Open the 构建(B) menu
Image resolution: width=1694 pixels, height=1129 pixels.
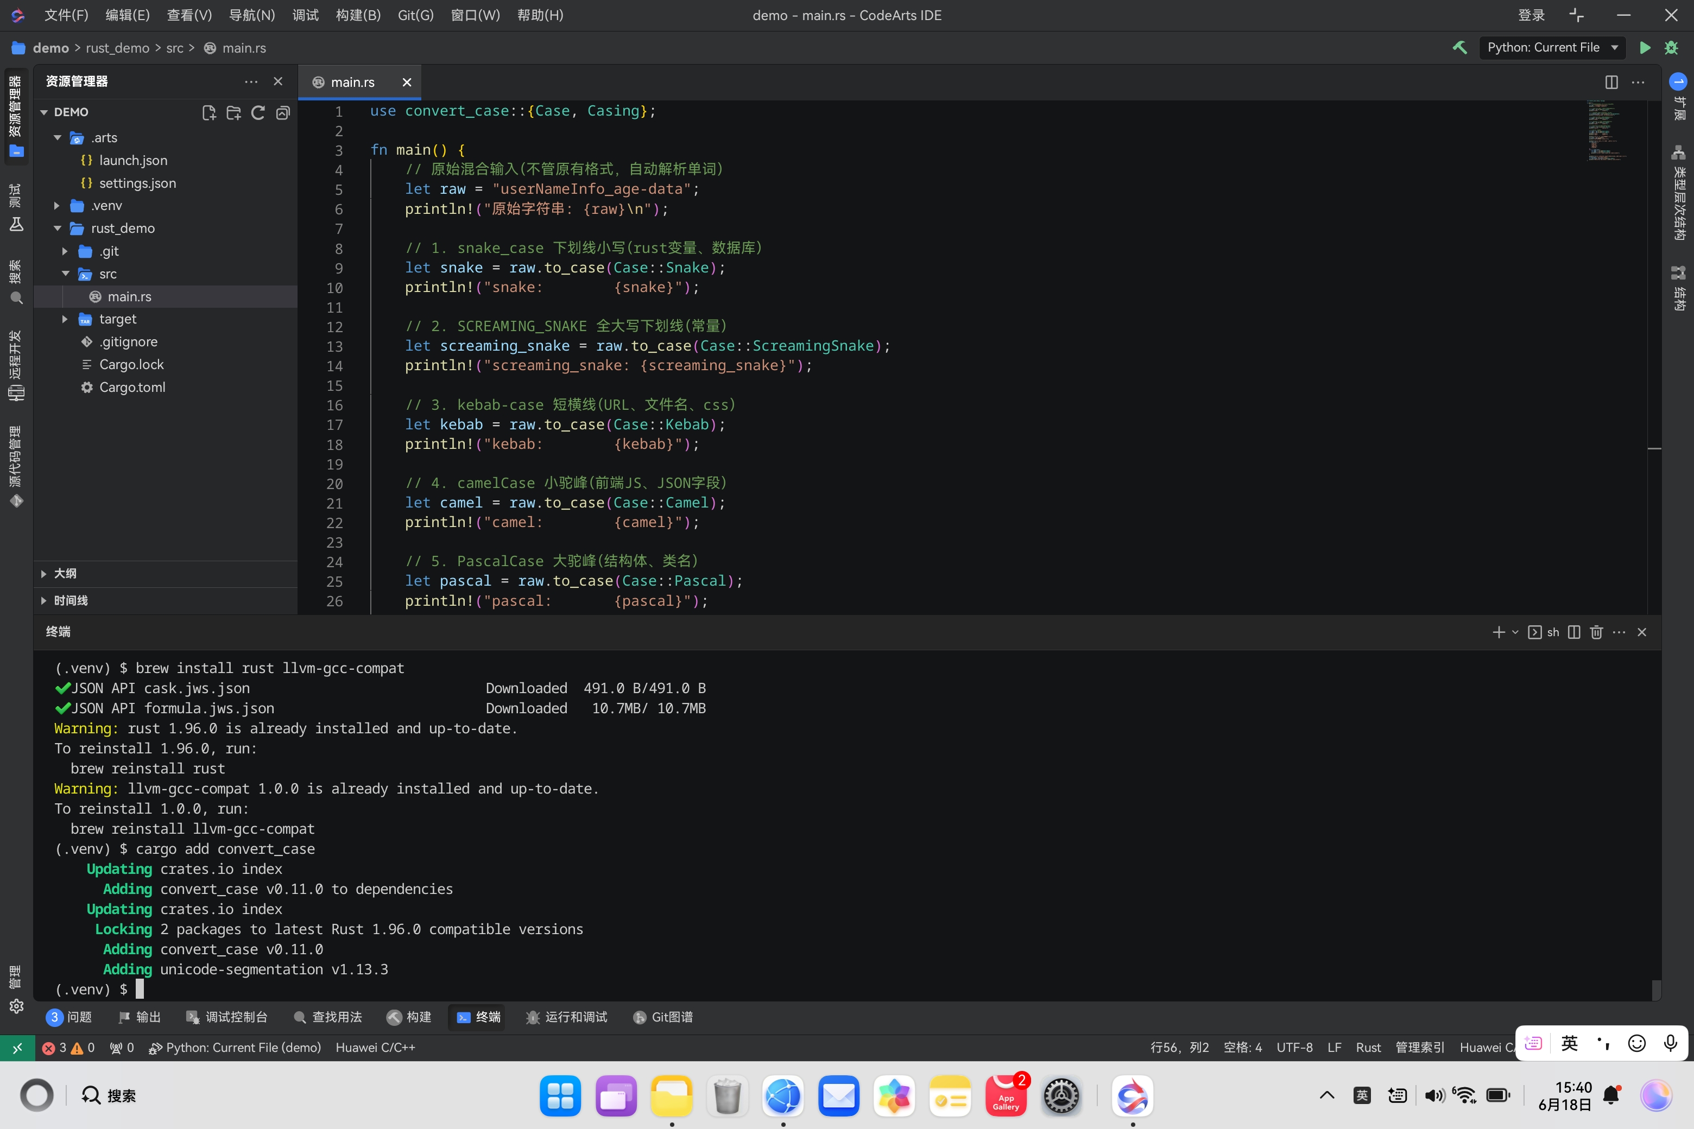click(358, 15)
